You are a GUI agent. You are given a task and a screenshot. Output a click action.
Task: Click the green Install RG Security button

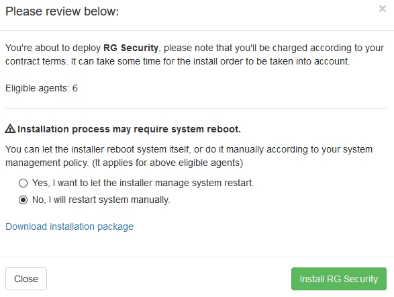[339, 279]
